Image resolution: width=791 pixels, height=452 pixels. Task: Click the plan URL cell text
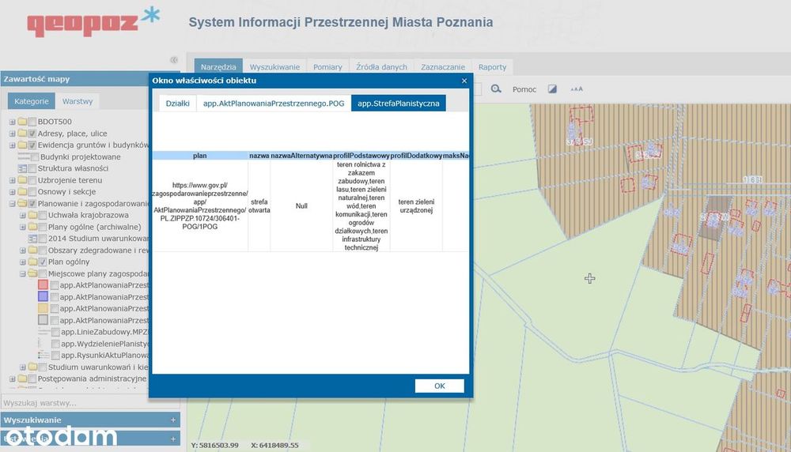click(x=200, y=205)
